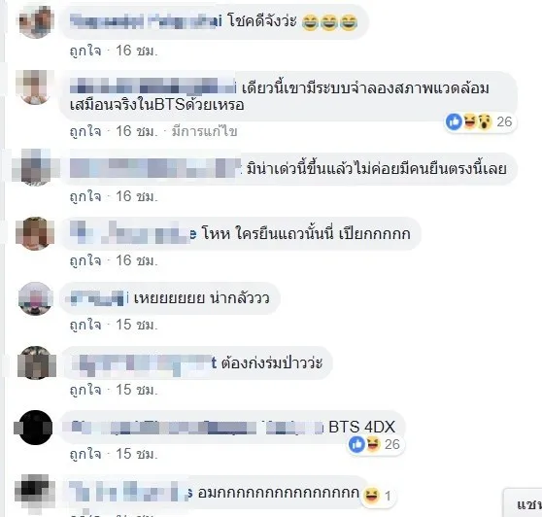Click the laughing reaction on the last comment
Image resolution: width=542 pixels, height=517 pixels.
click(372, 496)
